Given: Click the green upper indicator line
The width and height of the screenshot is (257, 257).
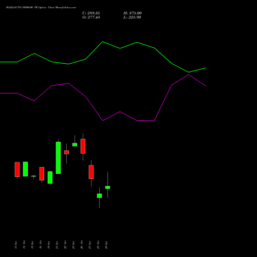Looking at the screenshot, I should click(103, 42).
